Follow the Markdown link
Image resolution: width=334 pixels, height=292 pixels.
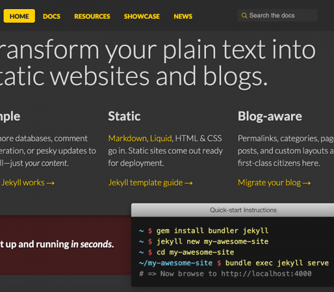127,139
